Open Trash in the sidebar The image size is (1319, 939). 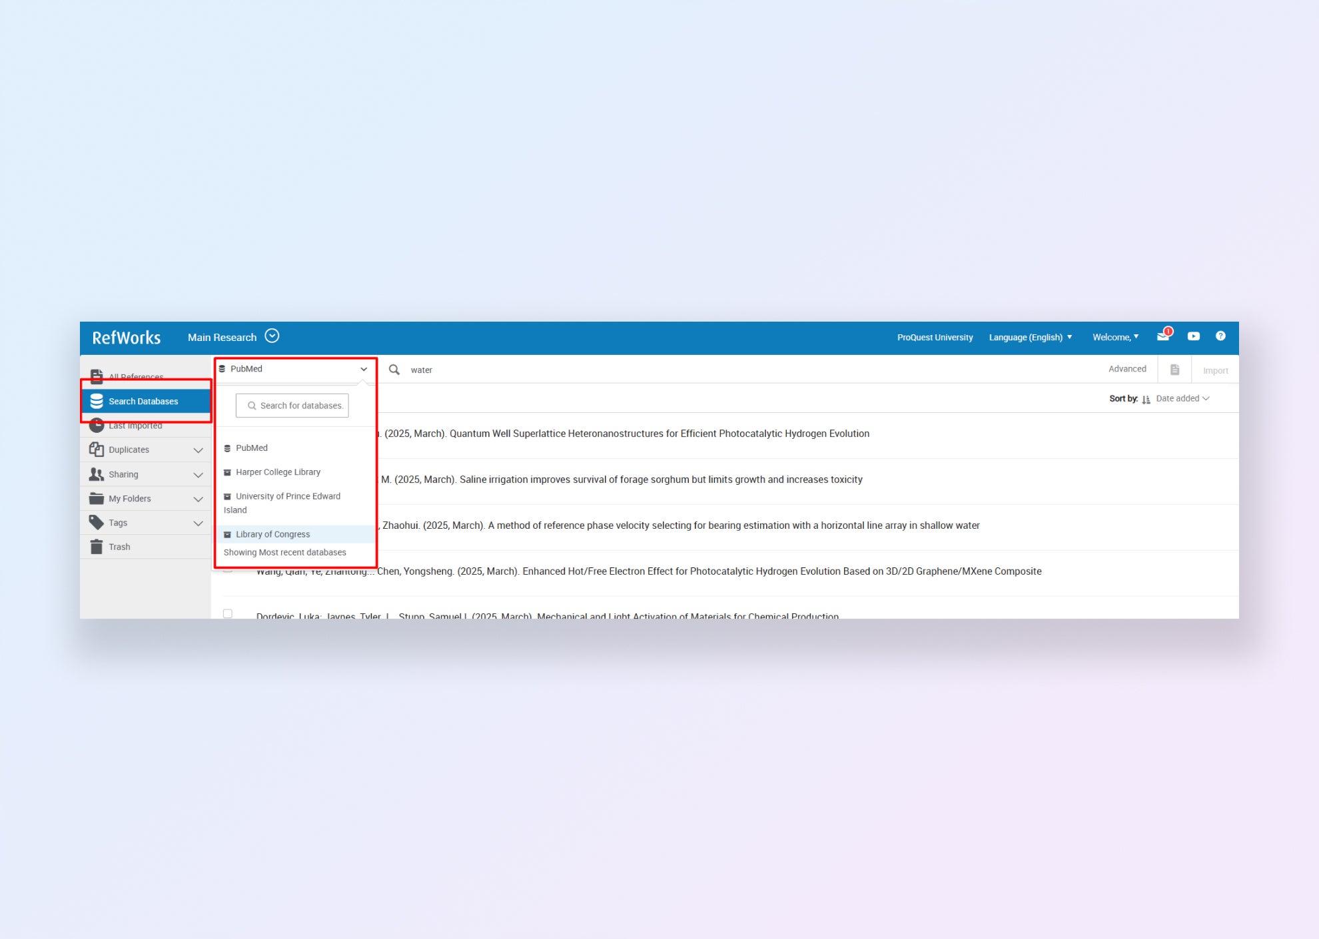pos(119,547)
